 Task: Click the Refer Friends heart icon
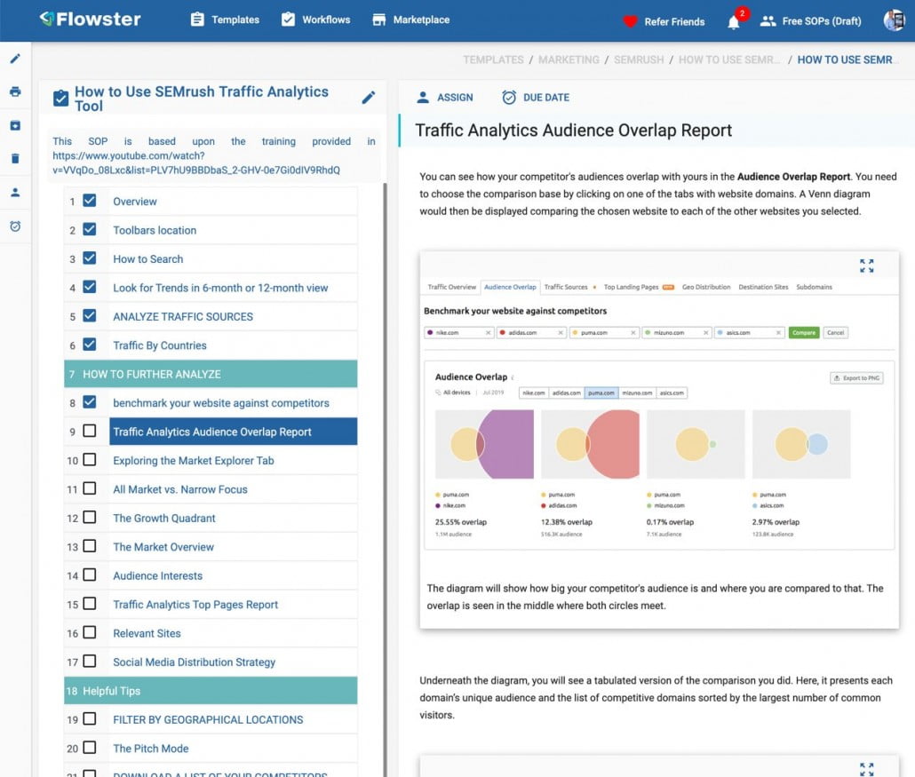coord(630,21)
